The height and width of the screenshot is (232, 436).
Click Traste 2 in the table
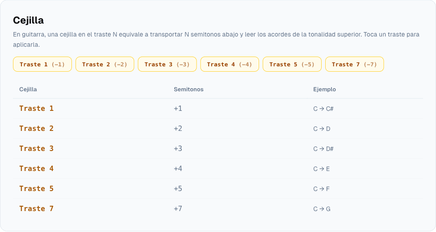click(37, 128)
